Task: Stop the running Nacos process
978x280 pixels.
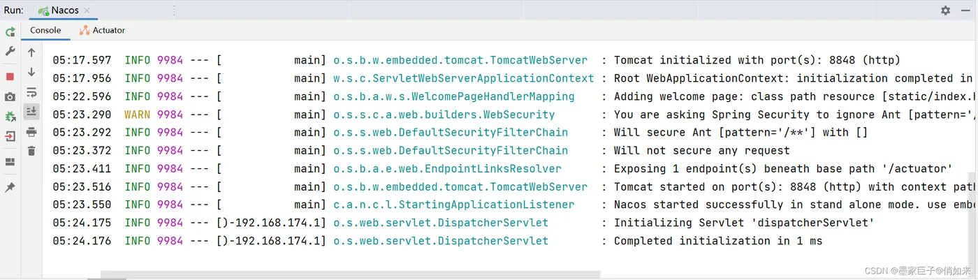Action: tap(10, 76)
